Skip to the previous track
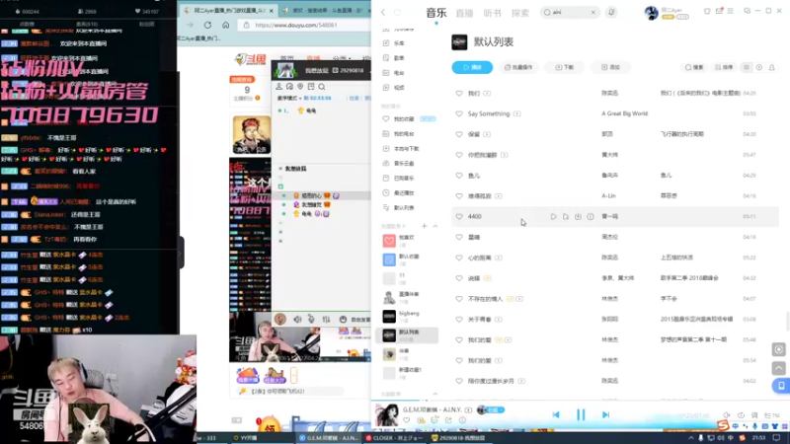 coord(556,414)
